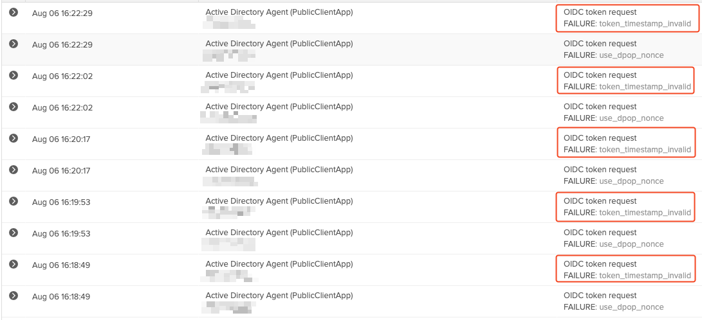
Task: Select use_dpop_nonce failure text at 16:22:02
Action: tap(631, 118)
